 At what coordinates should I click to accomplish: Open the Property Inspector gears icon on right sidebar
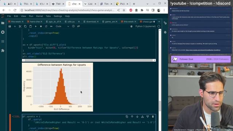(x=165, y=23)
